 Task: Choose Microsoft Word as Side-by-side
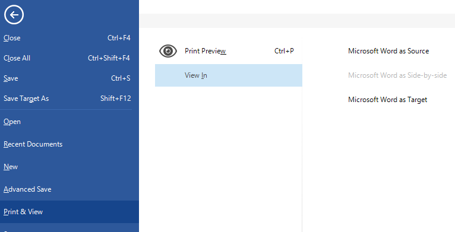click(x=397, y=75)
